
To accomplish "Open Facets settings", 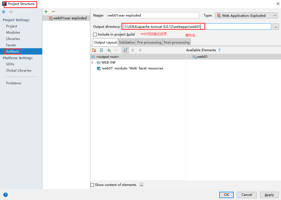I will pyautogui.click(x=11, y=45).
